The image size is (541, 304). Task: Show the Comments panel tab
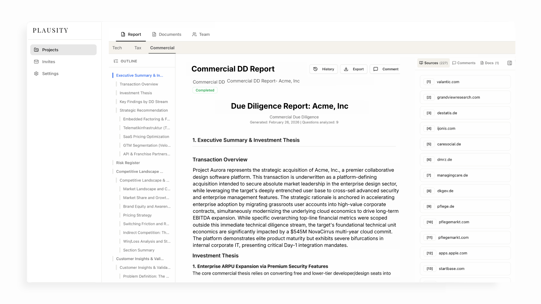464,63
